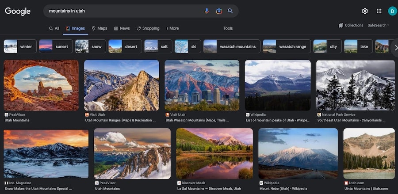Open the PeakVisor red arch image
The width and height of the screenshot is (398, 194).
tap(41, 85)
